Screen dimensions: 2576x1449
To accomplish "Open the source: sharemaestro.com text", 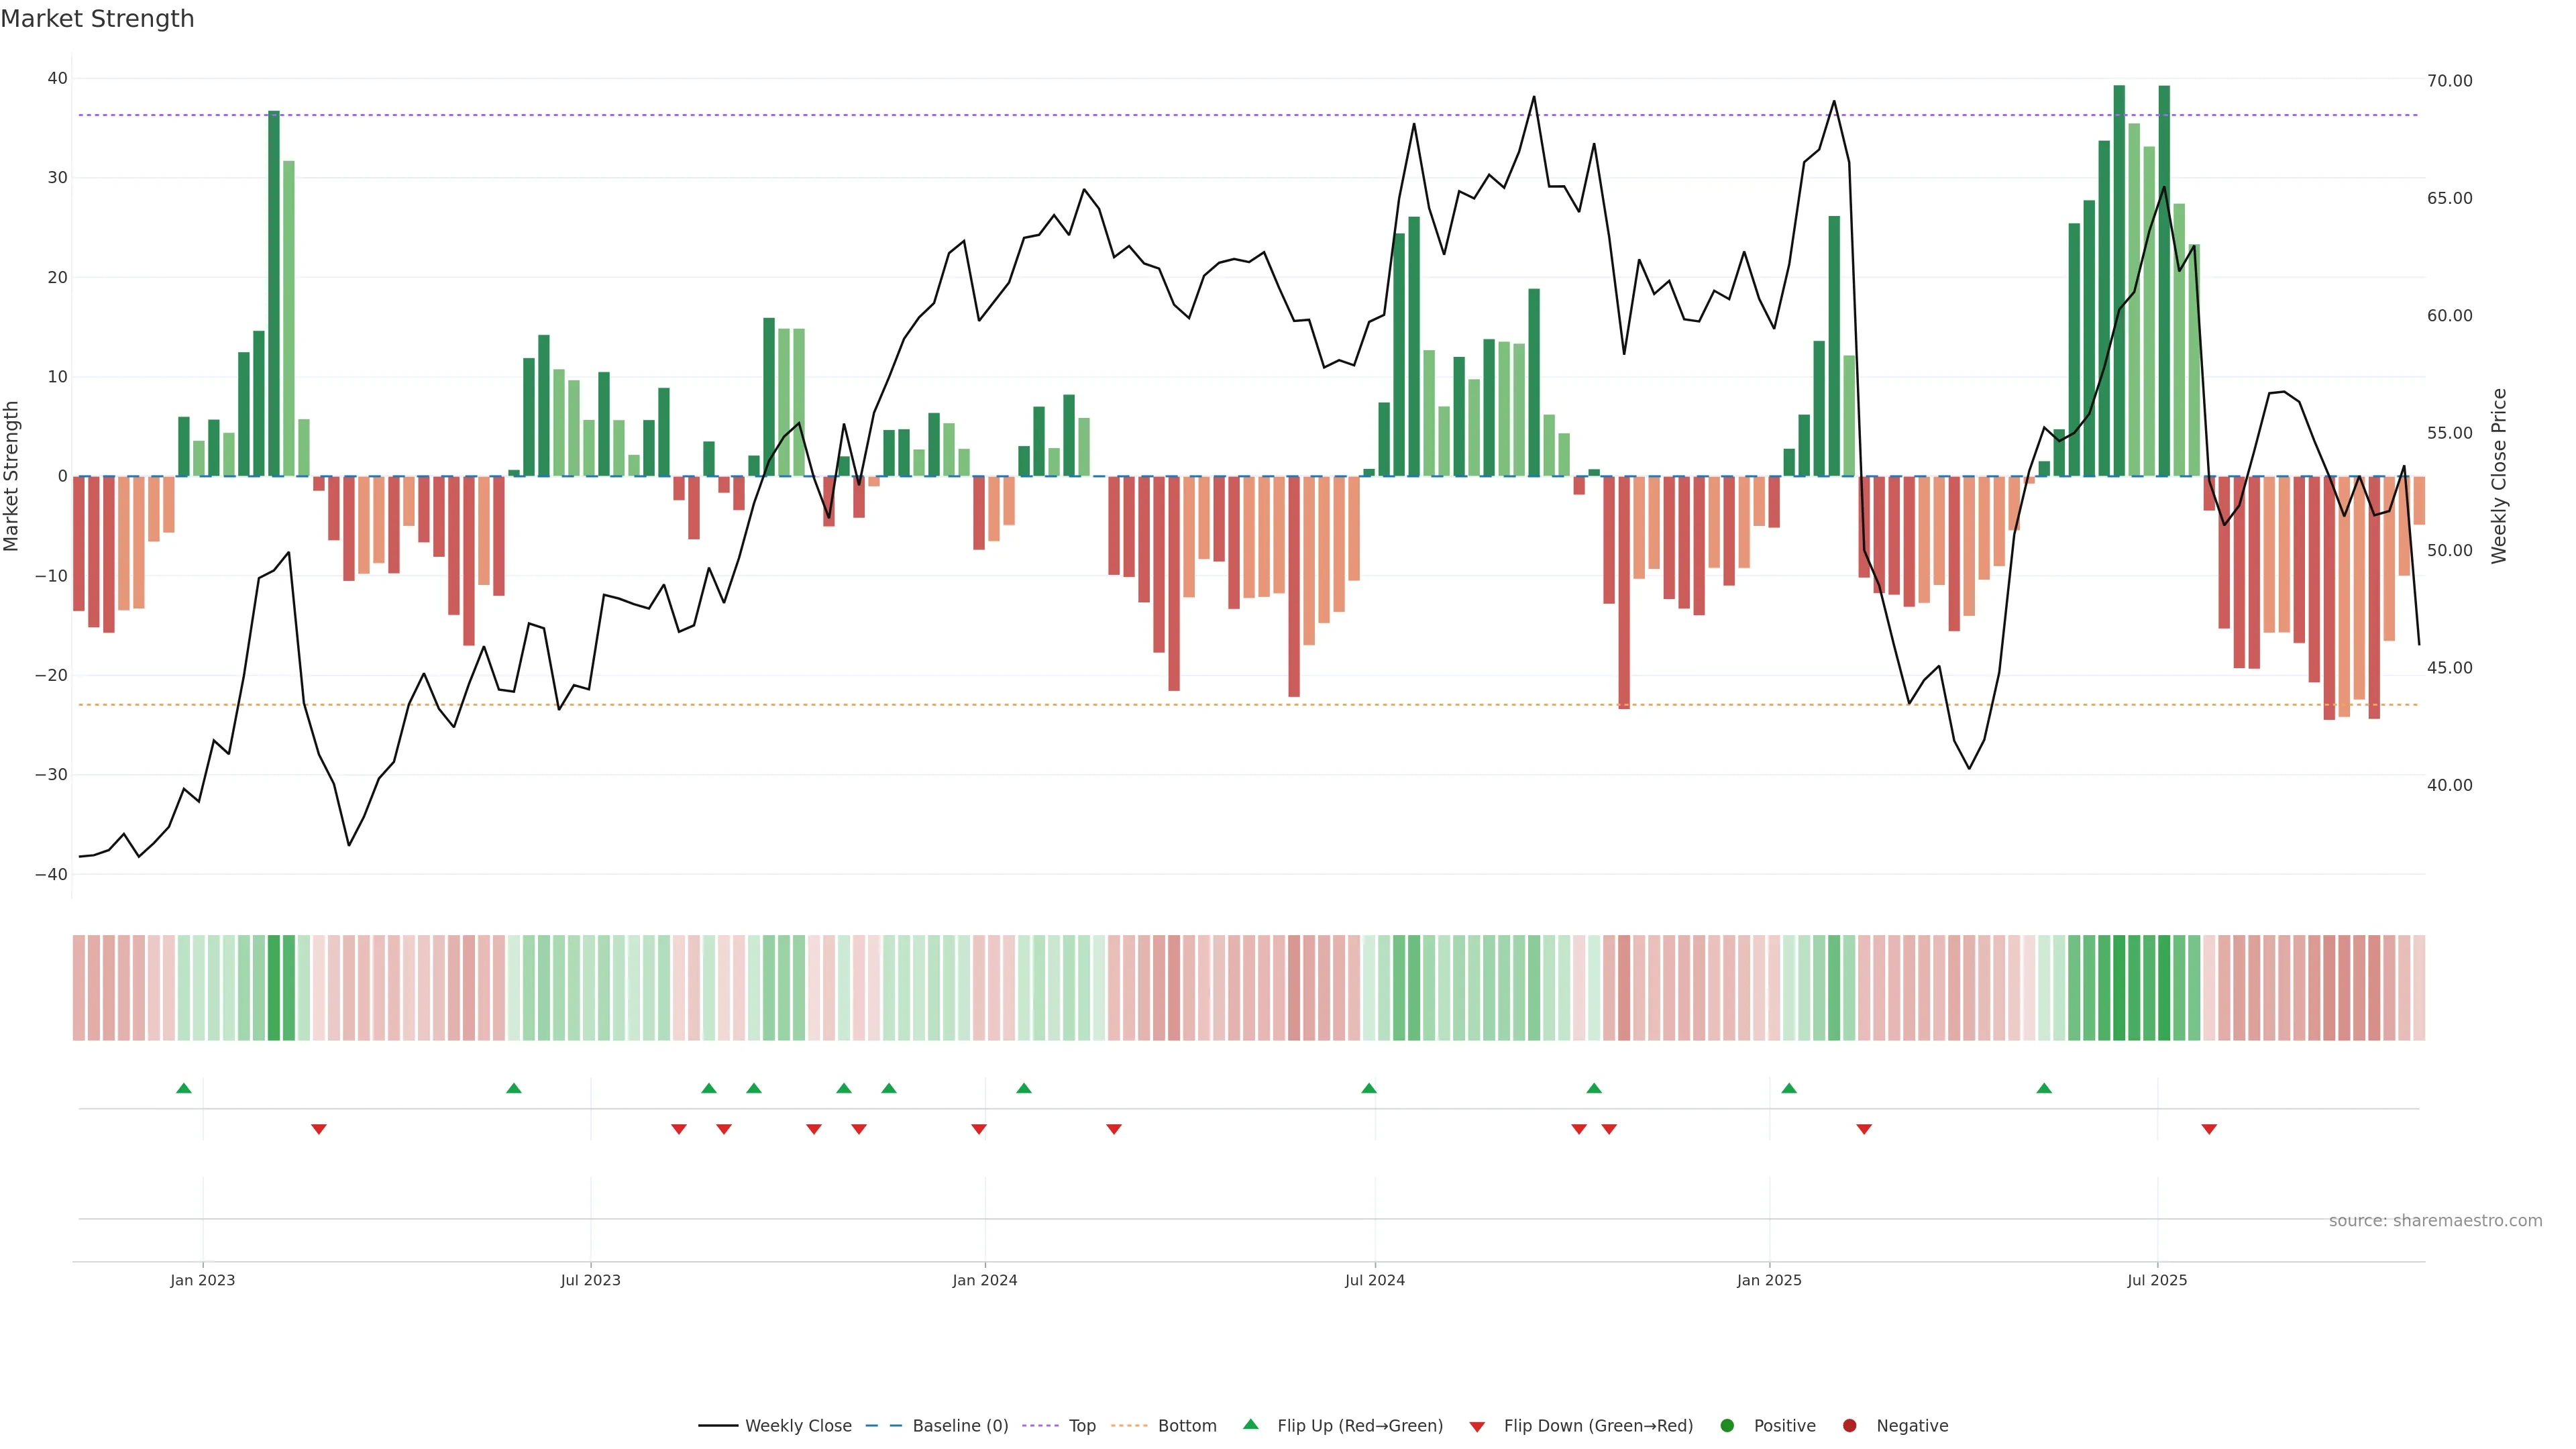I will [2435, 1220].
